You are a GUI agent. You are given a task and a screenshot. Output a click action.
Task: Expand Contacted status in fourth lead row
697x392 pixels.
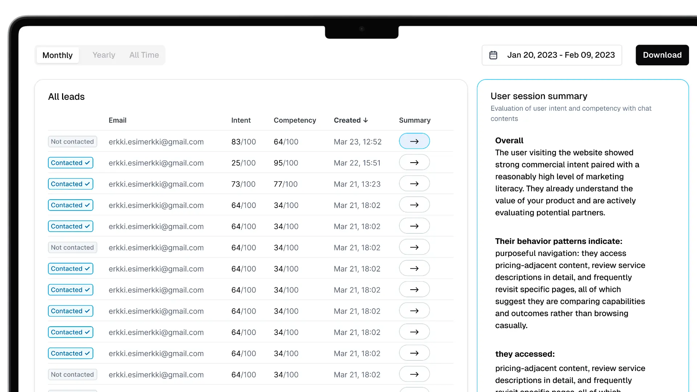pos(70,205)
